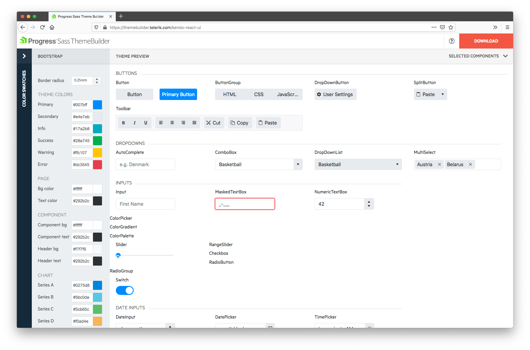Open the Warning color swatch
Screen dimensions: 530x350
coord(97,153)
